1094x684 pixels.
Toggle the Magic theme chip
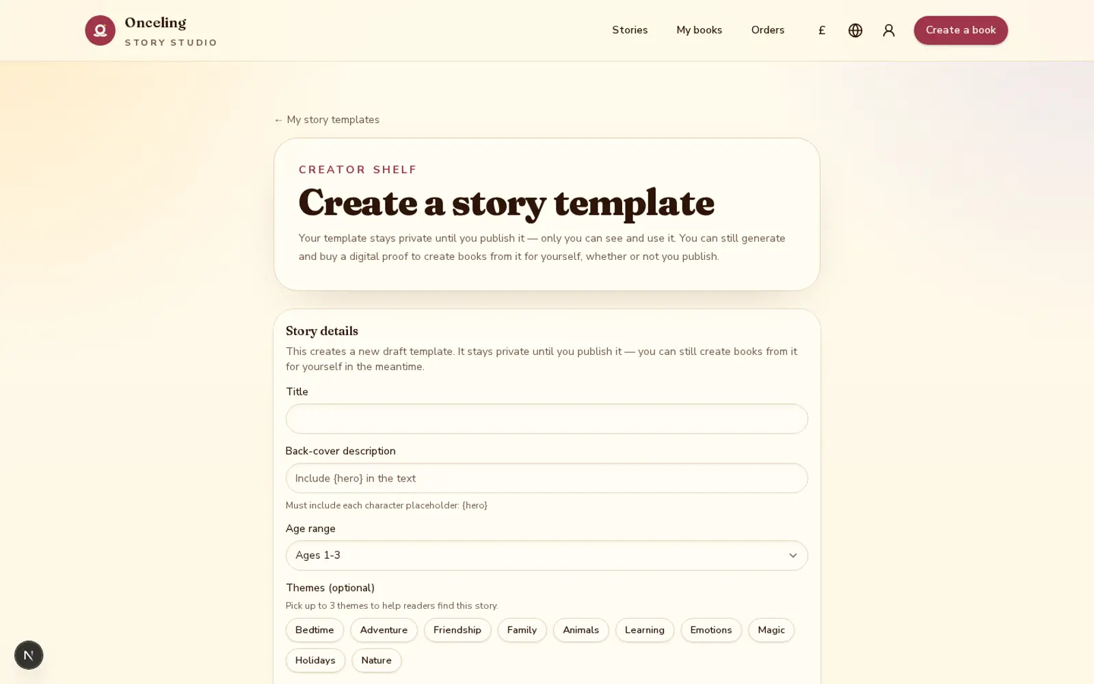tap(771, 630)
